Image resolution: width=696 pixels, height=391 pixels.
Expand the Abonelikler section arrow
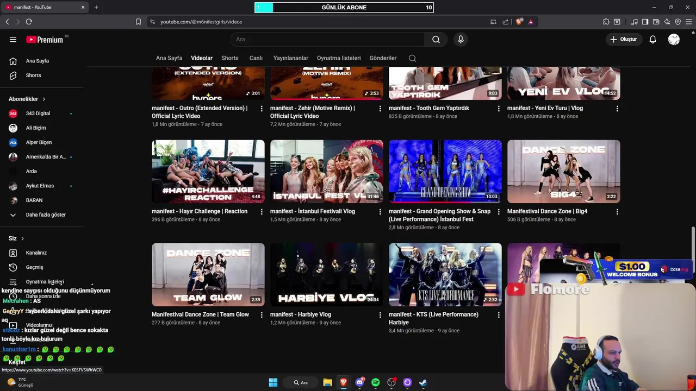(43, 99)
